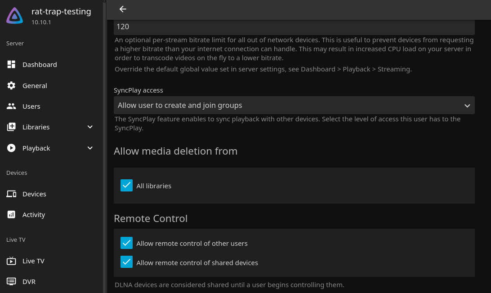Open the SyncPlay access dropdown
491x293 pixels.
click(x=294, y=105)
